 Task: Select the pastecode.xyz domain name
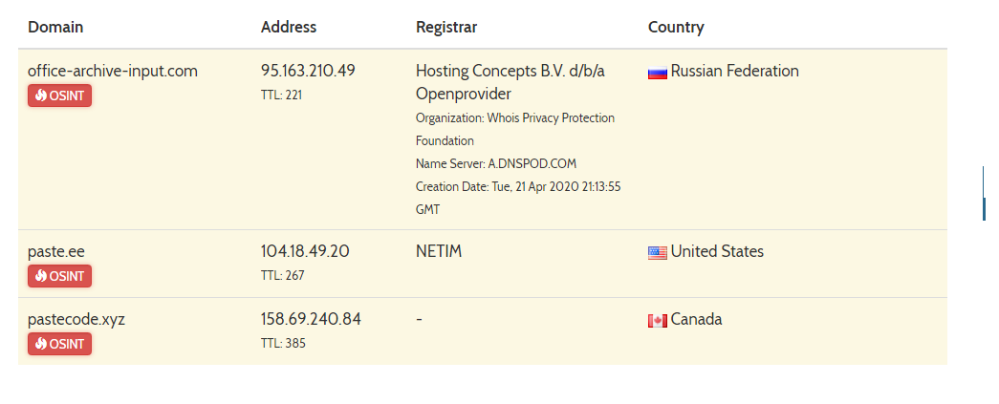point(76,319)
